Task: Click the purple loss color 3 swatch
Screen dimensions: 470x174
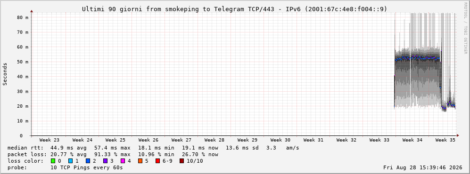Action: (106, 161)
